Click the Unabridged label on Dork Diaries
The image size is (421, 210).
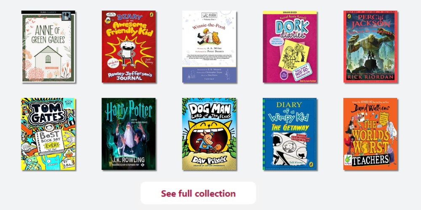(x=290, y=12)
